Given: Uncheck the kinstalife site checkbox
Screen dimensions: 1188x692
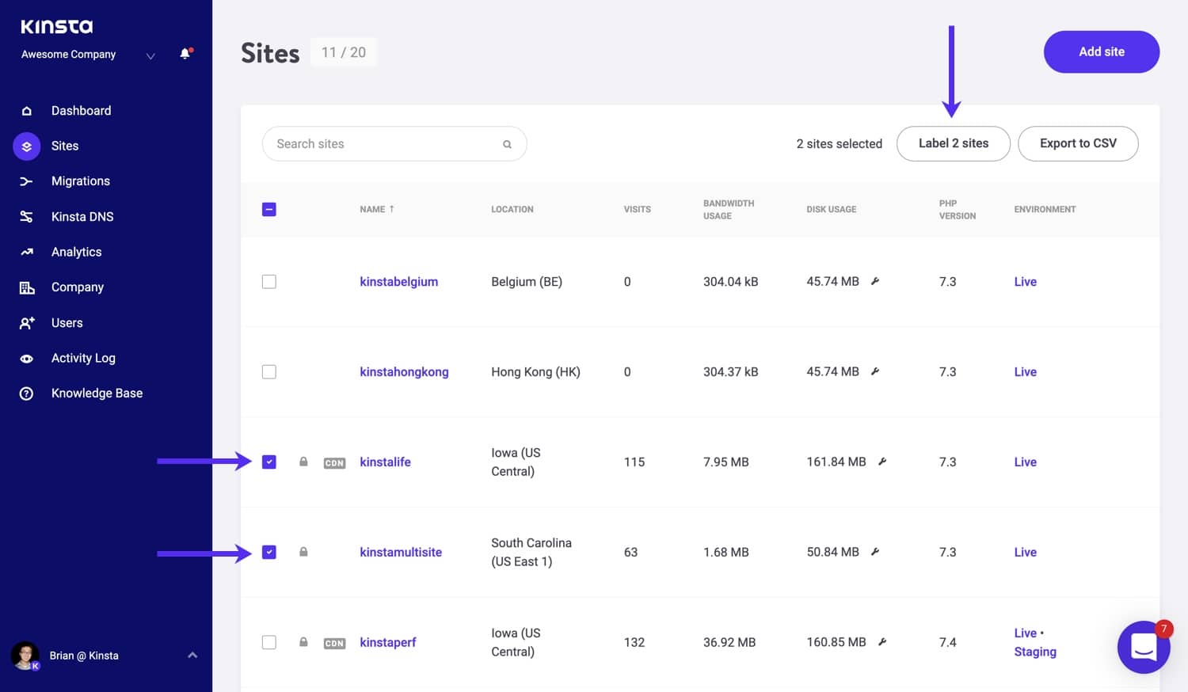Looking at the screenshot, I should (269, 462).
